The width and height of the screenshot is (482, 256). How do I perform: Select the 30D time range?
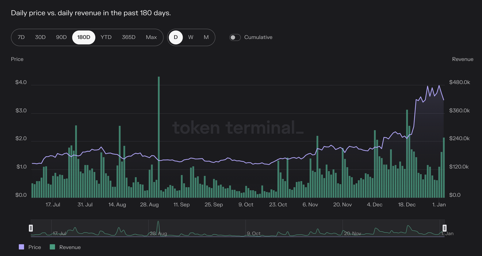point(40,37)
